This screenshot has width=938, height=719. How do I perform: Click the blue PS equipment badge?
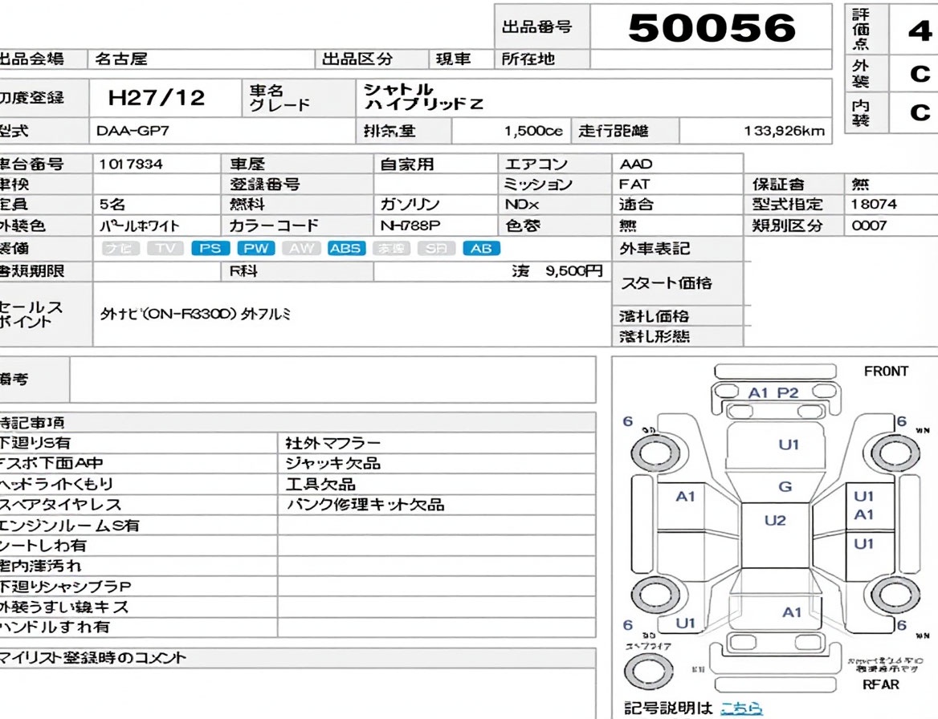[210, 248]
